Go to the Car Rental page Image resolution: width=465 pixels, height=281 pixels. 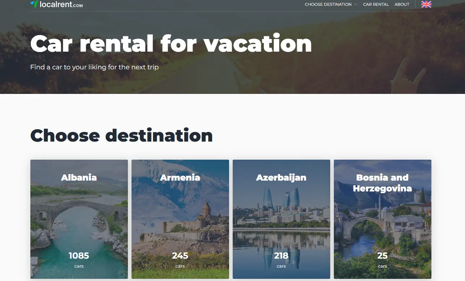pyautogui.click(x=376, y=4)
